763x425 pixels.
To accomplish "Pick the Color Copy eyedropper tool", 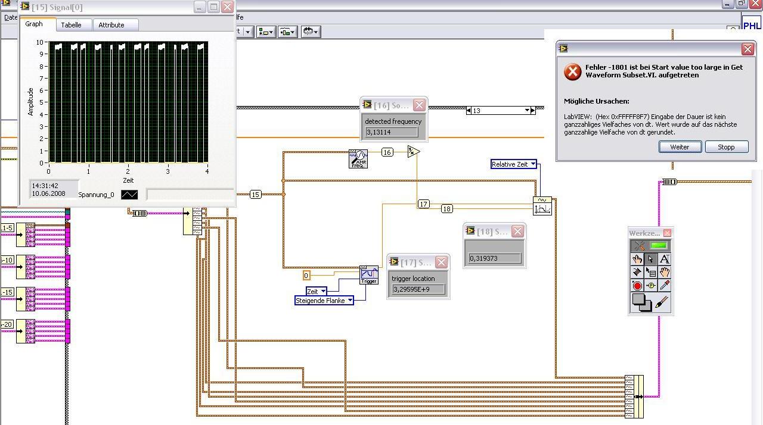I will pos(664,286).
